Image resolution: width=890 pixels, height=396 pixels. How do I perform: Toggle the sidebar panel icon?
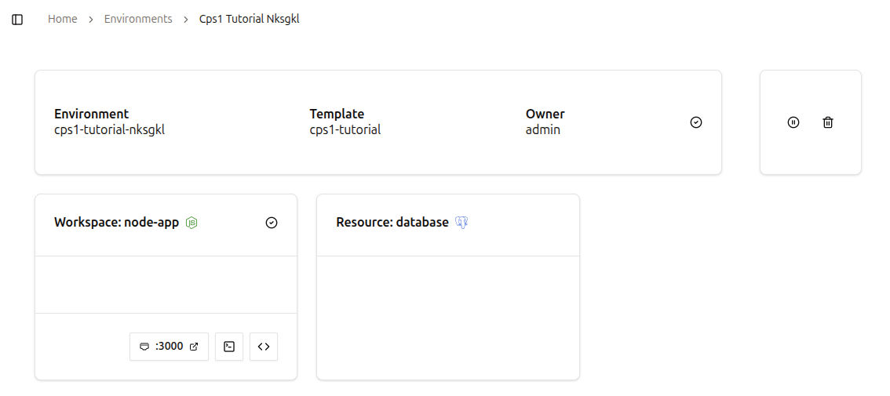(x=17, y=20)
